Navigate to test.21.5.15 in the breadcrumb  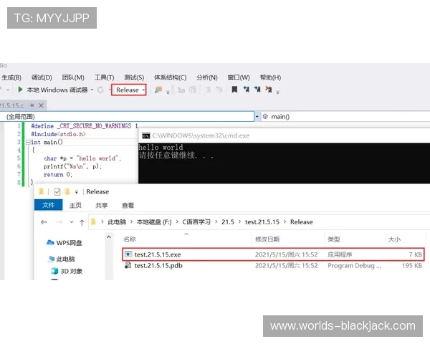tap(262, 222)
